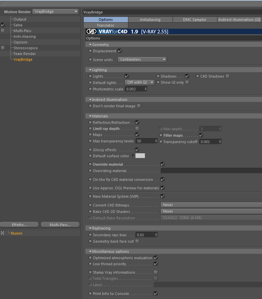
Task: Toggle Displacement checkbox
Action: click(120, 51)
